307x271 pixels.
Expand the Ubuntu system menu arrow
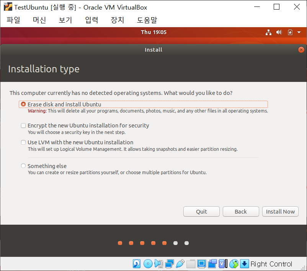click(x=299, y=32)
